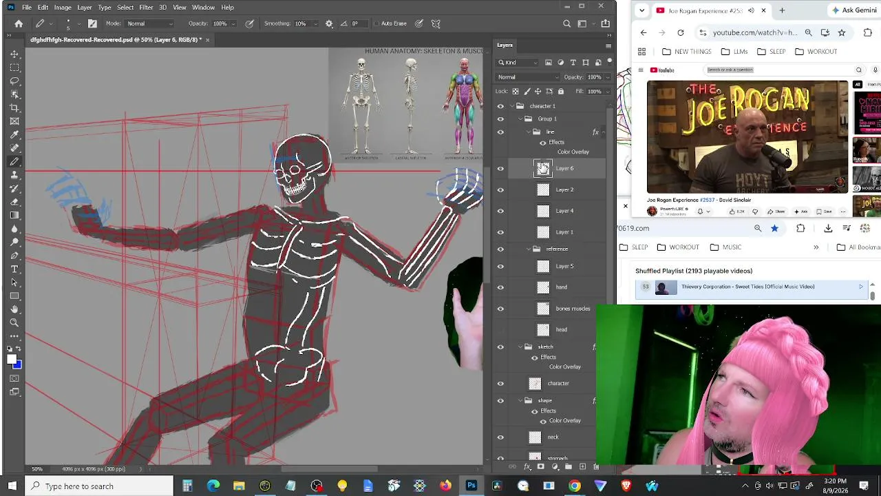This screenshot has width=881, height=496.
Task: Collapse the shape group
Action: click(x=520, y=400)
